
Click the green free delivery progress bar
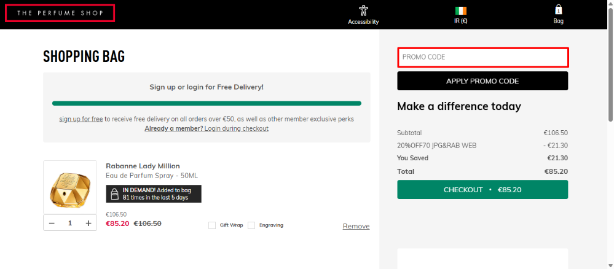[207, 103]
